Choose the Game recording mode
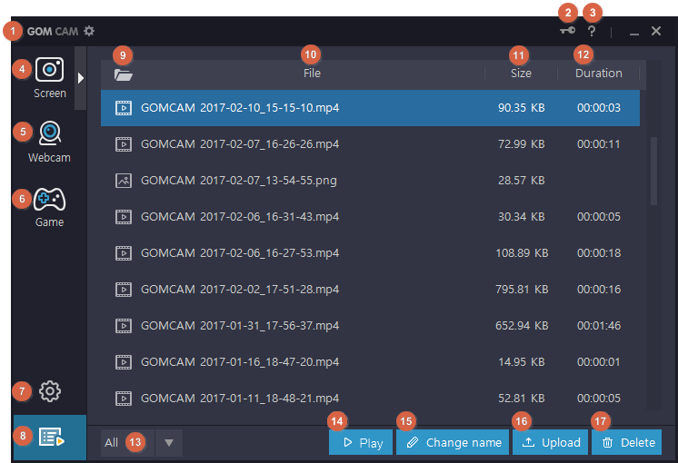Image resolution: width=678 pixels, height=463 pixels. (x=50, y=207)
